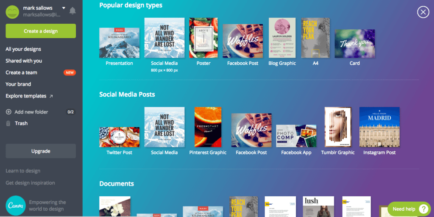Choose the A4 Reach Your Peak thumbnail
434x217 pixels.
pyautogui.click(x=315, y=38)
